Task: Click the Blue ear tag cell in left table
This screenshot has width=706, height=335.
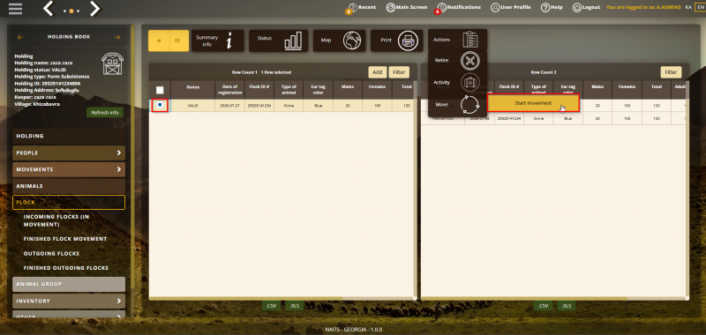Action: pos(318,106)
